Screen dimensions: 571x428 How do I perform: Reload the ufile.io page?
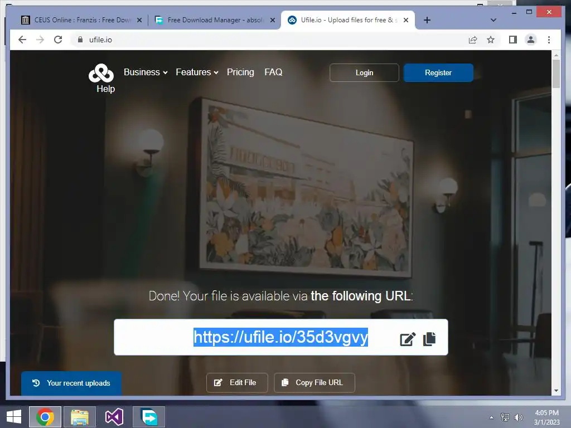click(x=58, y=40)
